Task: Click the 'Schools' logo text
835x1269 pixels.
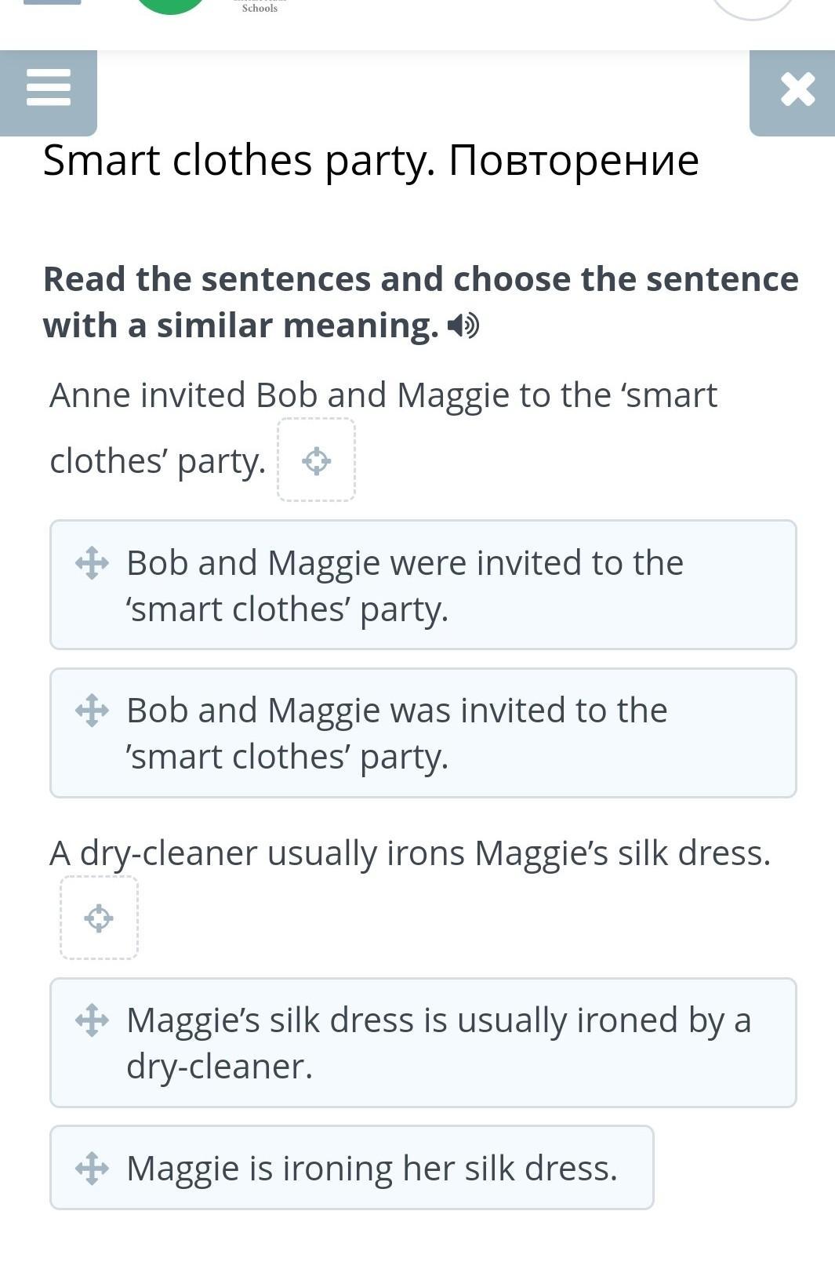Action: click(260, 8)
